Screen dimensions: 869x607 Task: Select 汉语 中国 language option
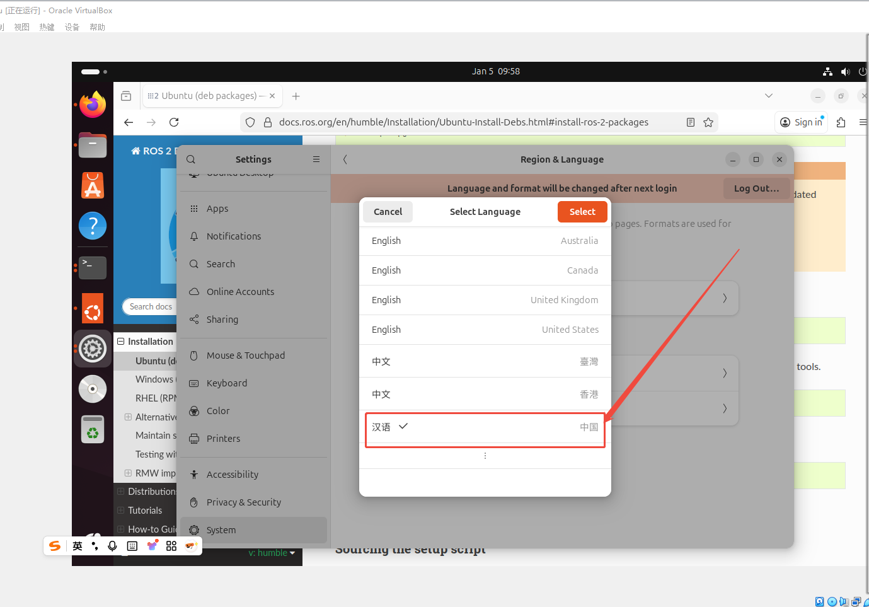485,427
